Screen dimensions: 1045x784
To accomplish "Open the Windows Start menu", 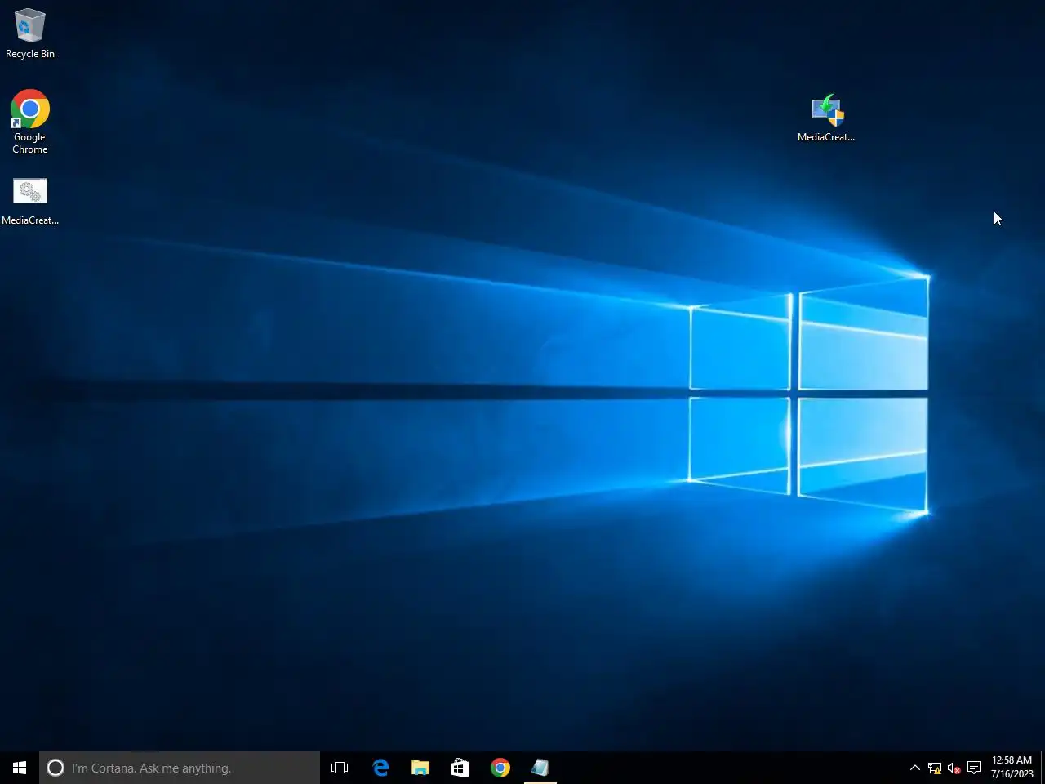I will [x=20, y=768].
